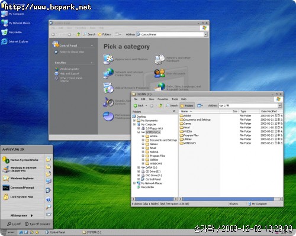Open Address dropdown in SYSTEM (C:) window
The height and width of the screenshot is (236, 296).
pyautogui.click(x=279, y=106)
